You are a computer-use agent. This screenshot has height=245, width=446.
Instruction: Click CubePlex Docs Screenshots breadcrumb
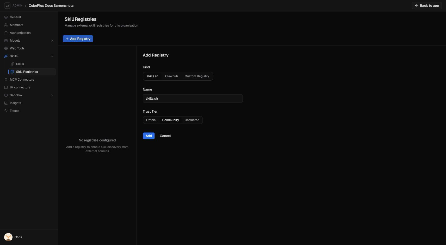pyautogui.click(x=51, y=5)
